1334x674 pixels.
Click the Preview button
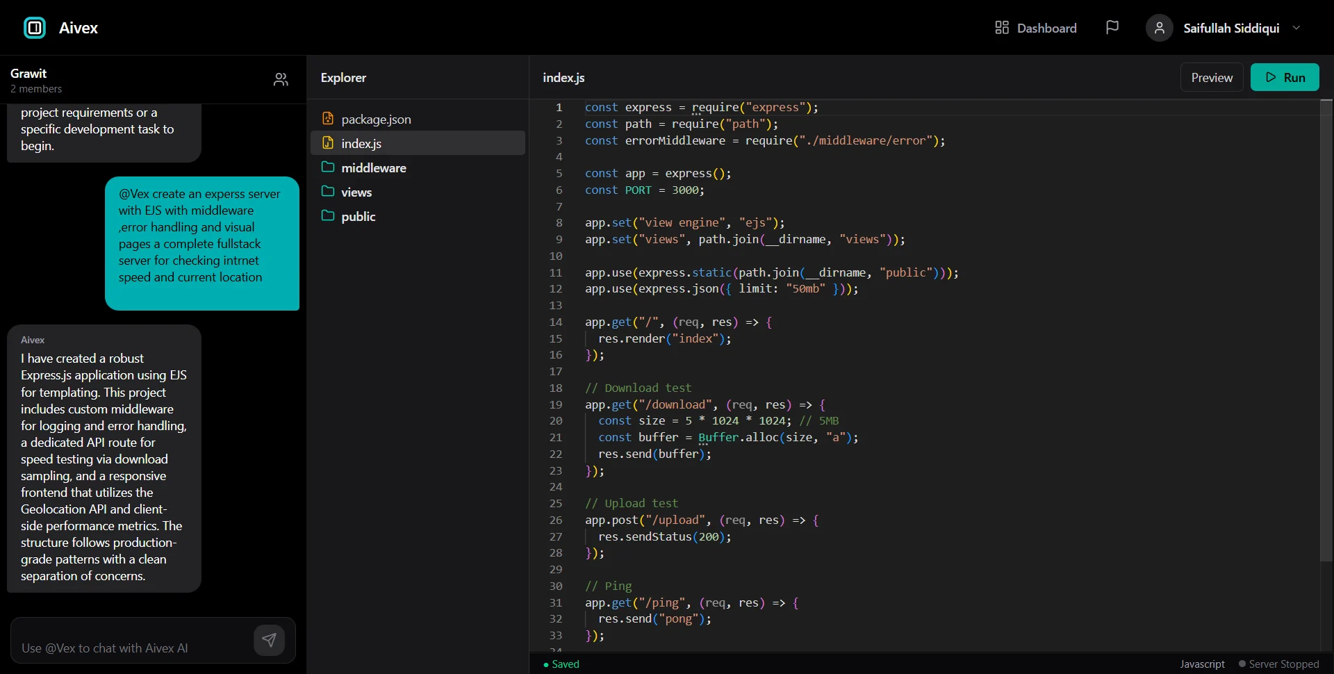(x=1212, y=77)
